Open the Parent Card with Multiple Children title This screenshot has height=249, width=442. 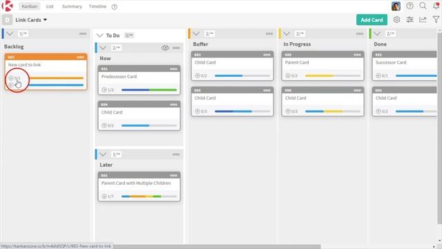point(136,183)
